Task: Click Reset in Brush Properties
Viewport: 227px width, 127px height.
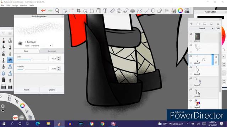Action: pos(27,90)
